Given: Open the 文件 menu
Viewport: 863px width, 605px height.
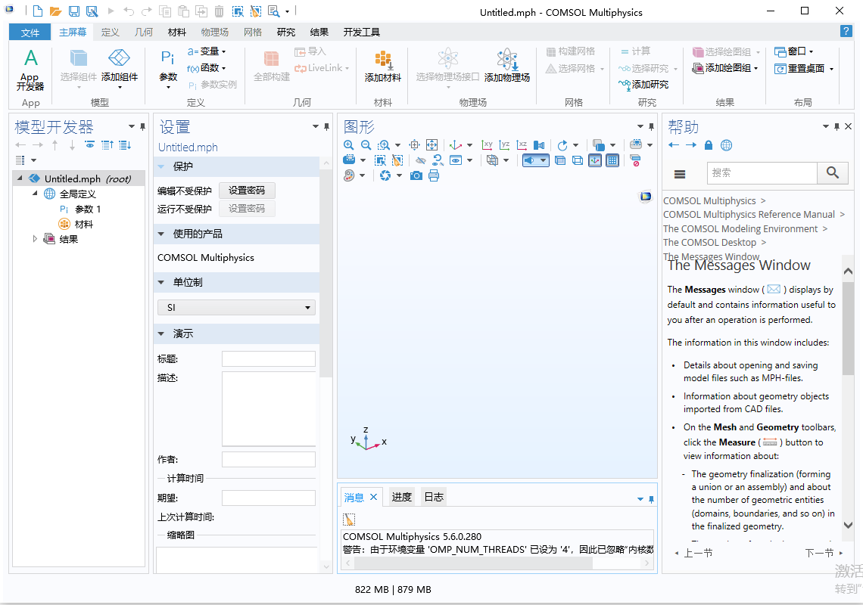Looking at the screenshot, I should tap(30, 33).
